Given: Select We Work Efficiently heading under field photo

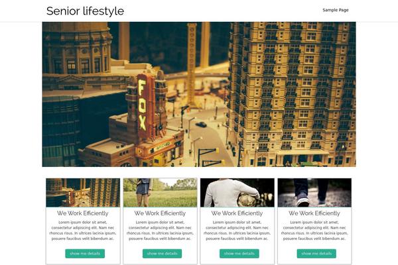Looking at the screenshot, I should pos(160,213).
